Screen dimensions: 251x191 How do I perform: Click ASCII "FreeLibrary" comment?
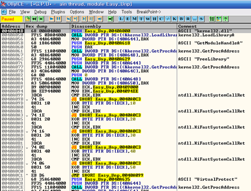(204, 59)
